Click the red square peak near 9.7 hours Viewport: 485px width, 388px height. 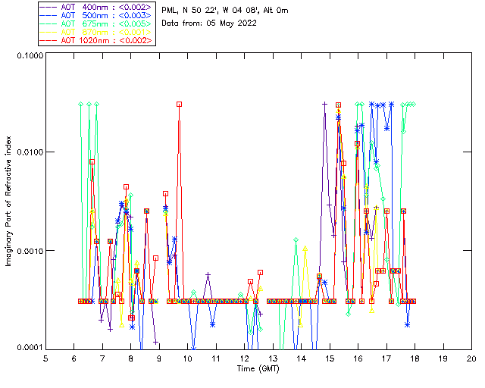point(179,105)
